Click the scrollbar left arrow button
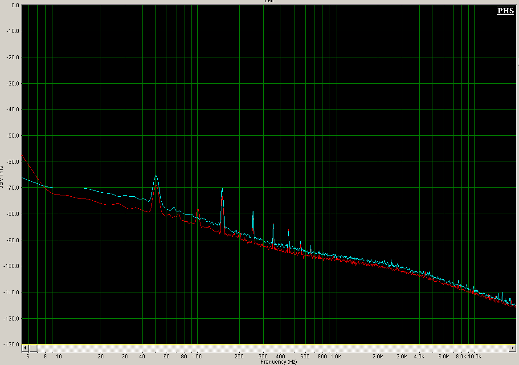Screen dimensions: 519x365 click(25, 348)
